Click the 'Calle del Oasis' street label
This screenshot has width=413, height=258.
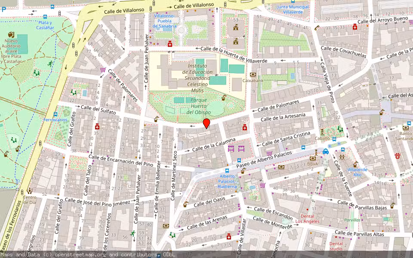pos(210,203)
